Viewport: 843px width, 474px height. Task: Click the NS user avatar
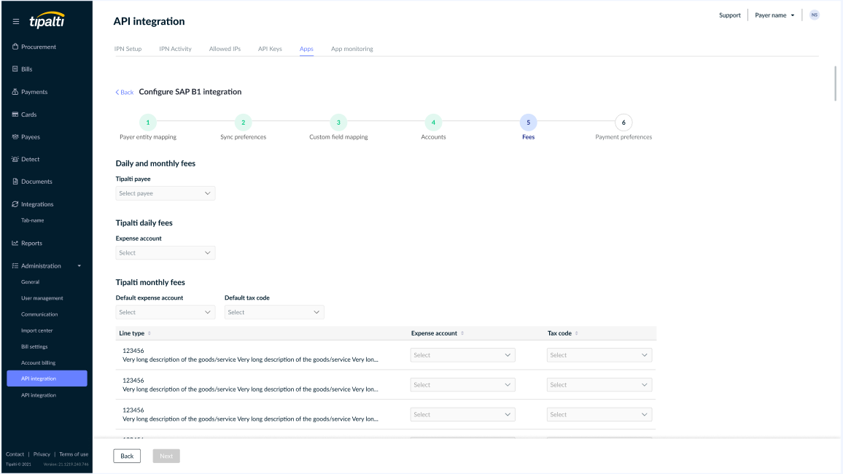tap(814, 15)
